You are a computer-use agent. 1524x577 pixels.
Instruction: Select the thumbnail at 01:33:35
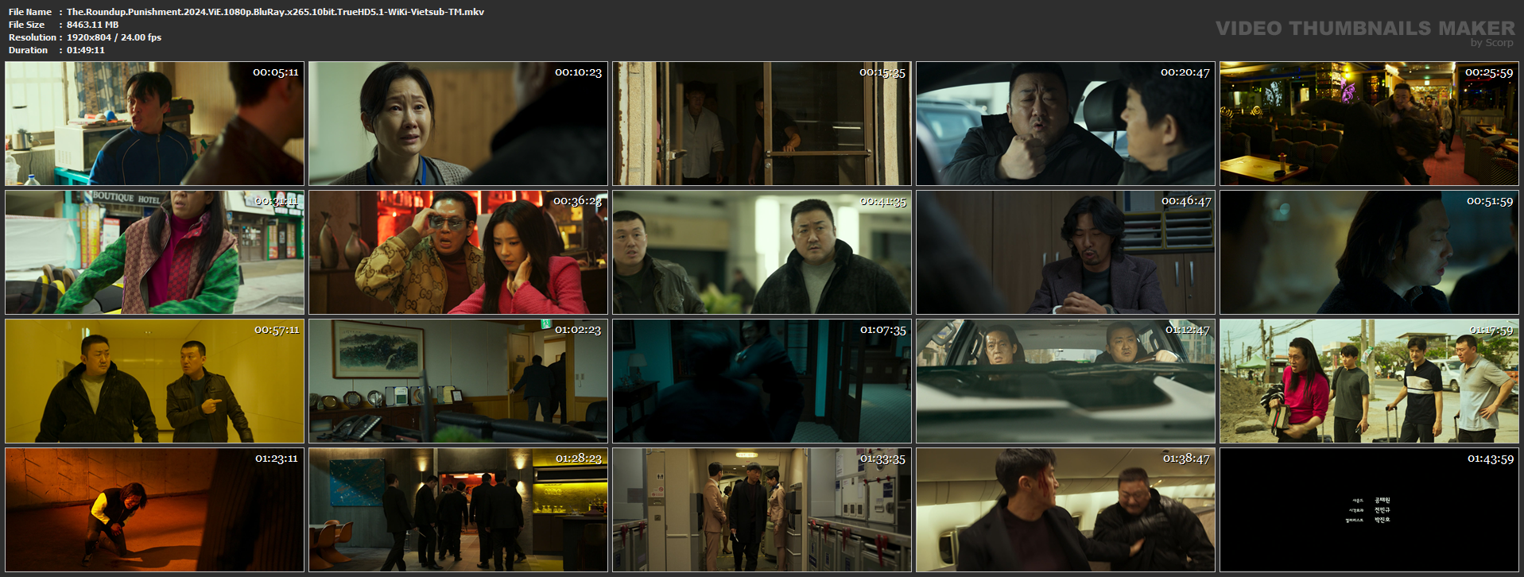pyautogui.click(x=762, y=510)
